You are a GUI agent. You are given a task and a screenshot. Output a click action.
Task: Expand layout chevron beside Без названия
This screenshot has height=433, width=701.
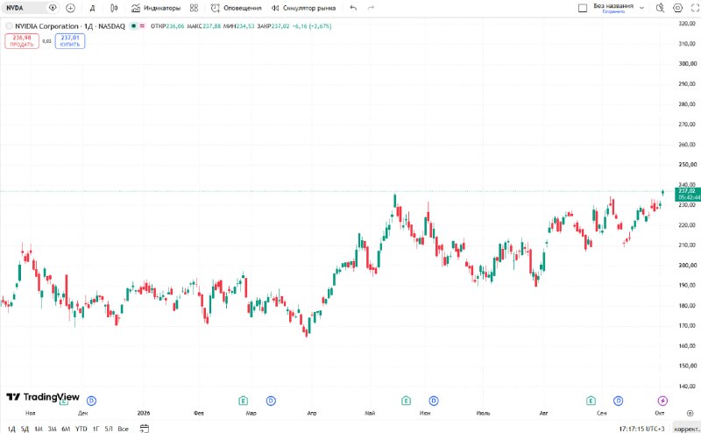point(642,8)
